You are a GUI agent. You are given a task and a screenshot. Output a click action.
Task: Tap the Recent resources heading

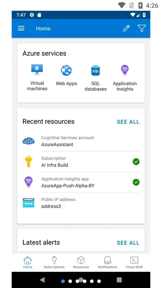point(49,121)
